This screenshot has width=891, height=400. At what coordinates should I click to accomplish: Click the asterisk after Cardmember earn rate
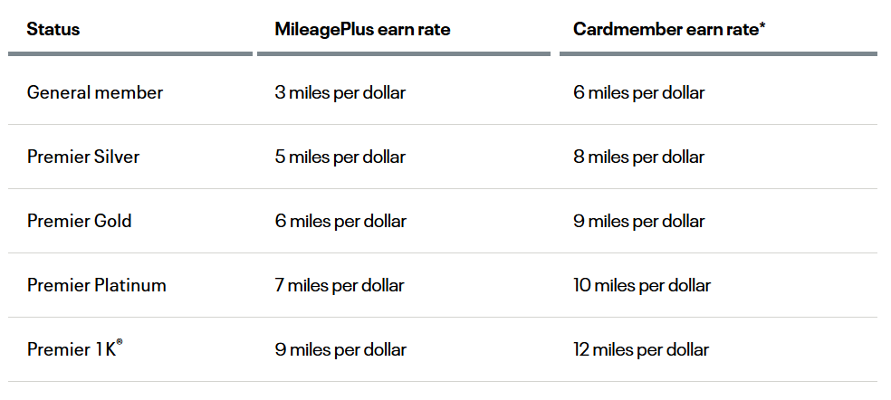point(762,25)
